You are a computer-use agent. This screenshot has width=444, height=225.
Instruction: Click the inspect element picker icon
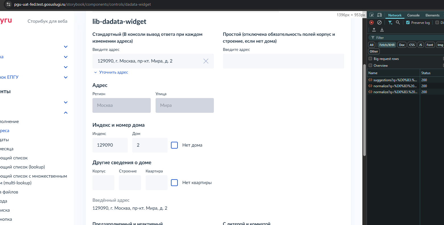tap(371, 15)
